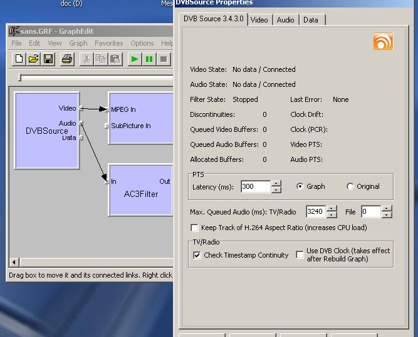Switch to the DVB Source 3.4.3.0 tab
The height and width of the screenshot is (337, 418).
214,19
